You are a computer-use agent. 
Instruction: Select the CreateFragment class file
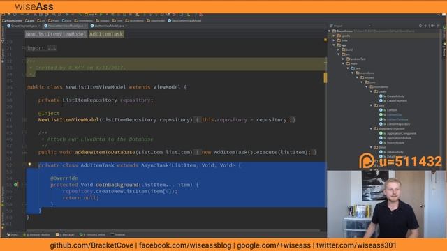tap(393, 100)
